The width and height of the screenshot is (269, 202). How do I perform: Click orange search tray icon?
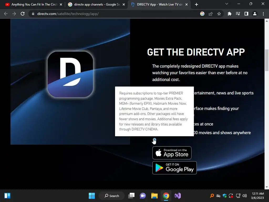(212, 196)
